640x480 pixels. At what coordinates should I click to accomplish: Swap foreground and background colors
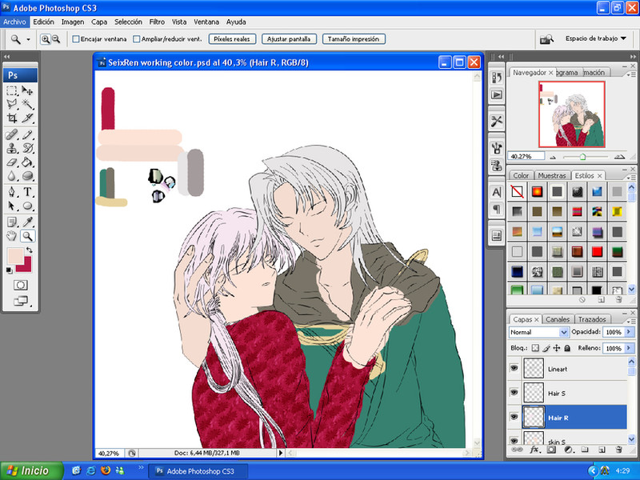coord(29,250)
